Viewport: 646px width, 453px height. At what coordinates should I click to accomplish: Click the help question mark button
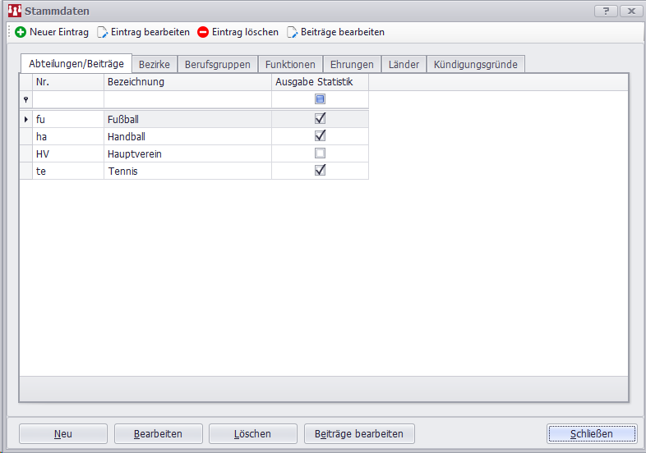coord(605,11)
